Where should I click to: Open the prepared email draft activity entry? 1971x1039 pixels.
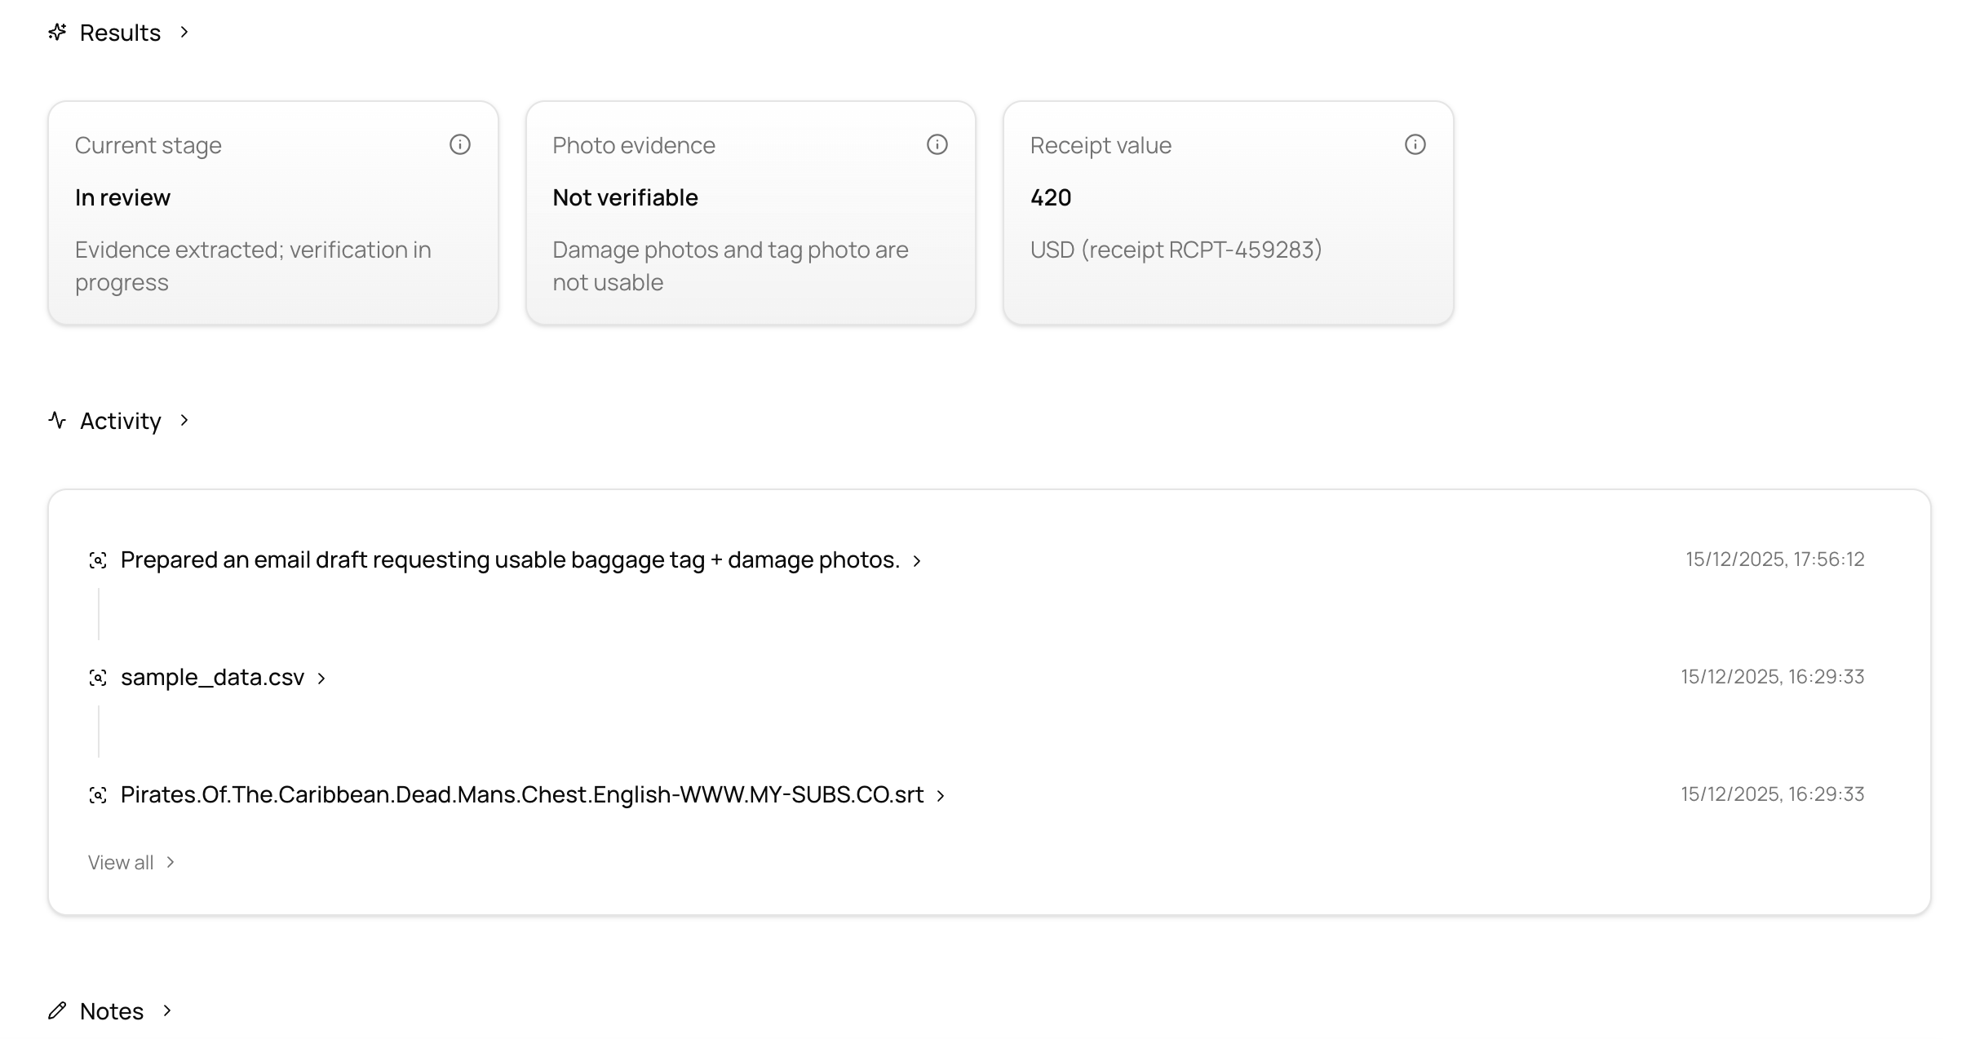510,560
